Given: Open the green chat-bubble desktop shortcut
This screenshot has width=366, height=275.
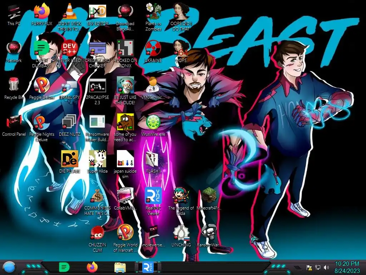Looking at the screenshot, I should click(x=41, y=54).
